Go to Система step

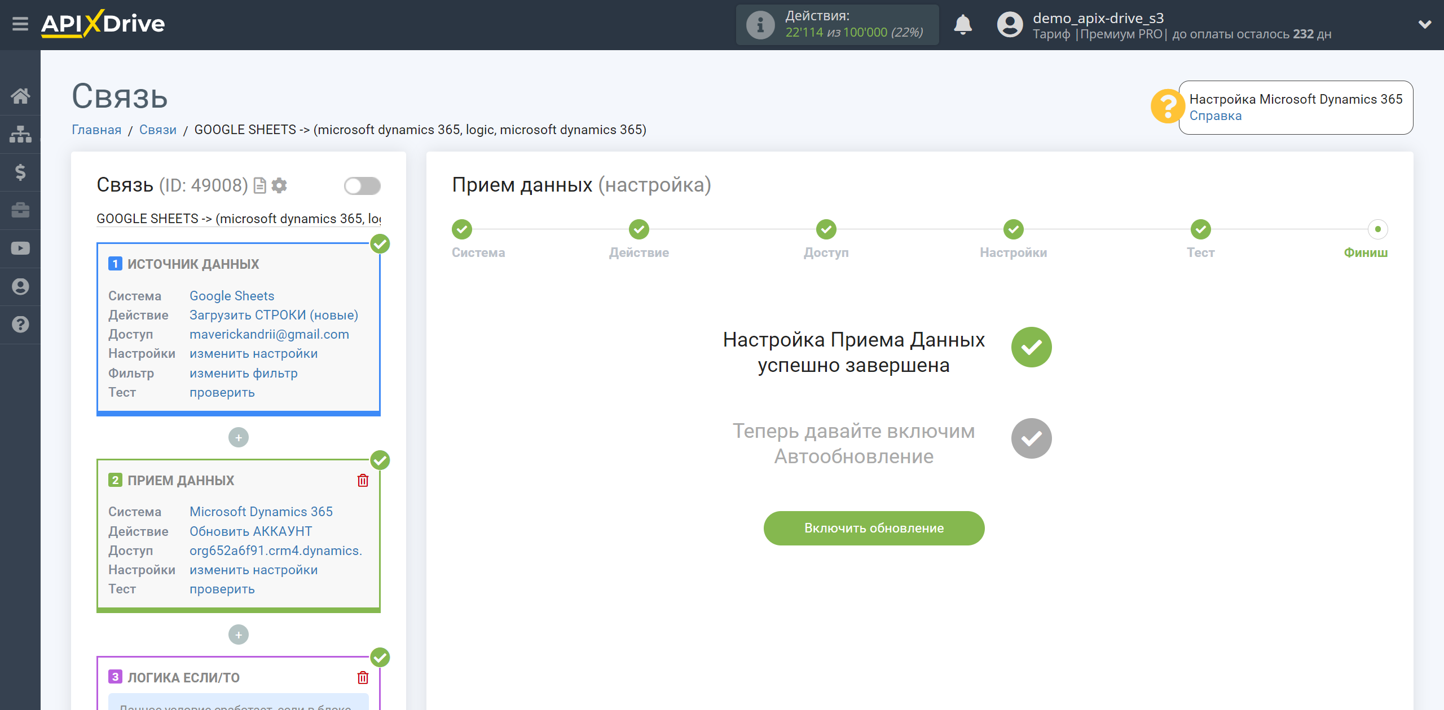point(462,229)
